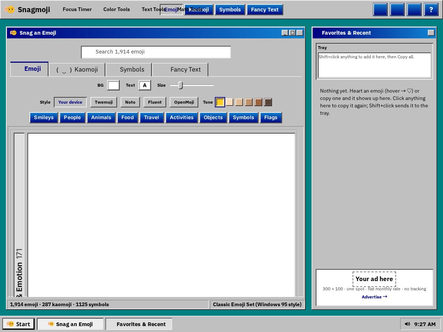Jump to the Symbols category button

244,118
